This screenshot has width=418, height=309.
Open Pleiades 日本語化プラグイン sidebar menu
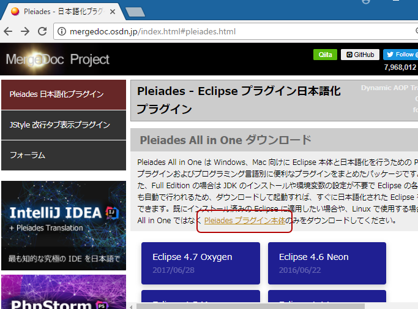[64, 94]
